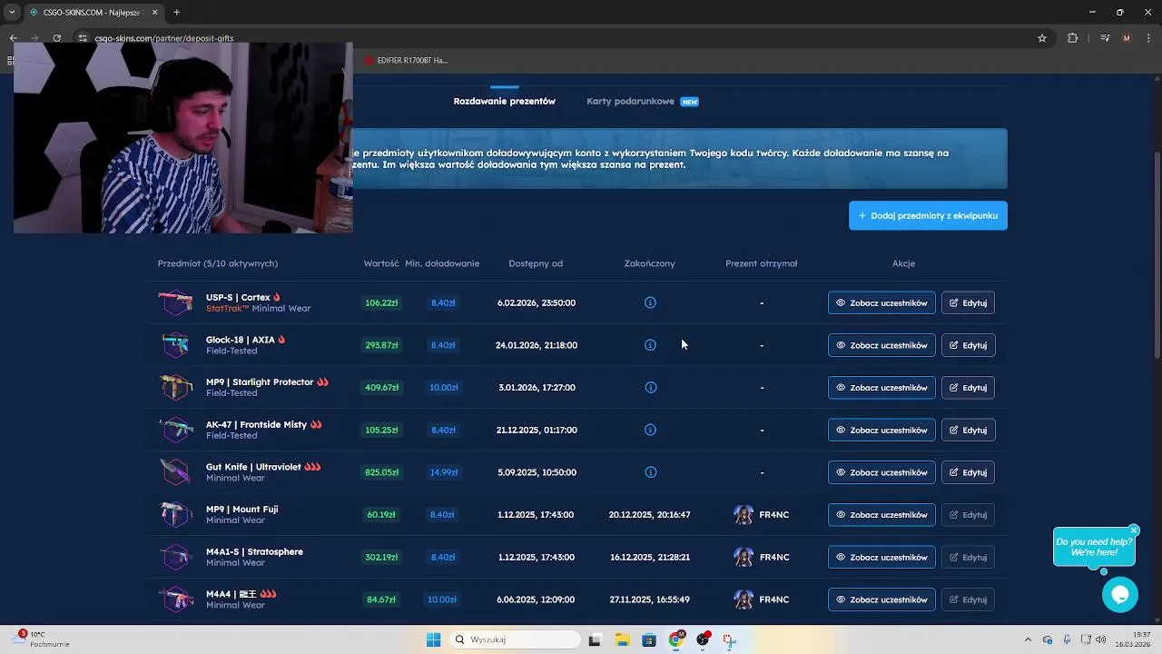Edit the USP-S Cortex giveaway
The height and width of the screenshot is (654, 1162).
point(968,302)
